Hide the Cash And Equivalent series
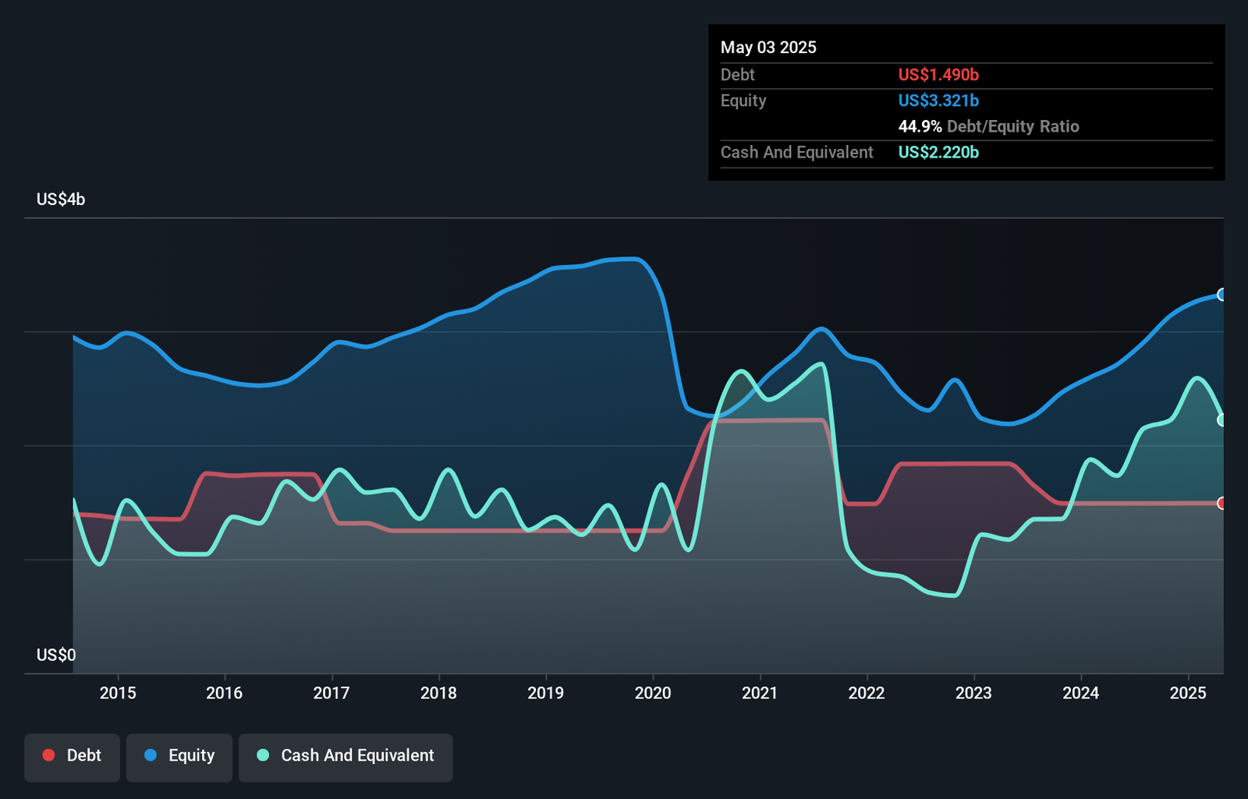 click(346, 756)
